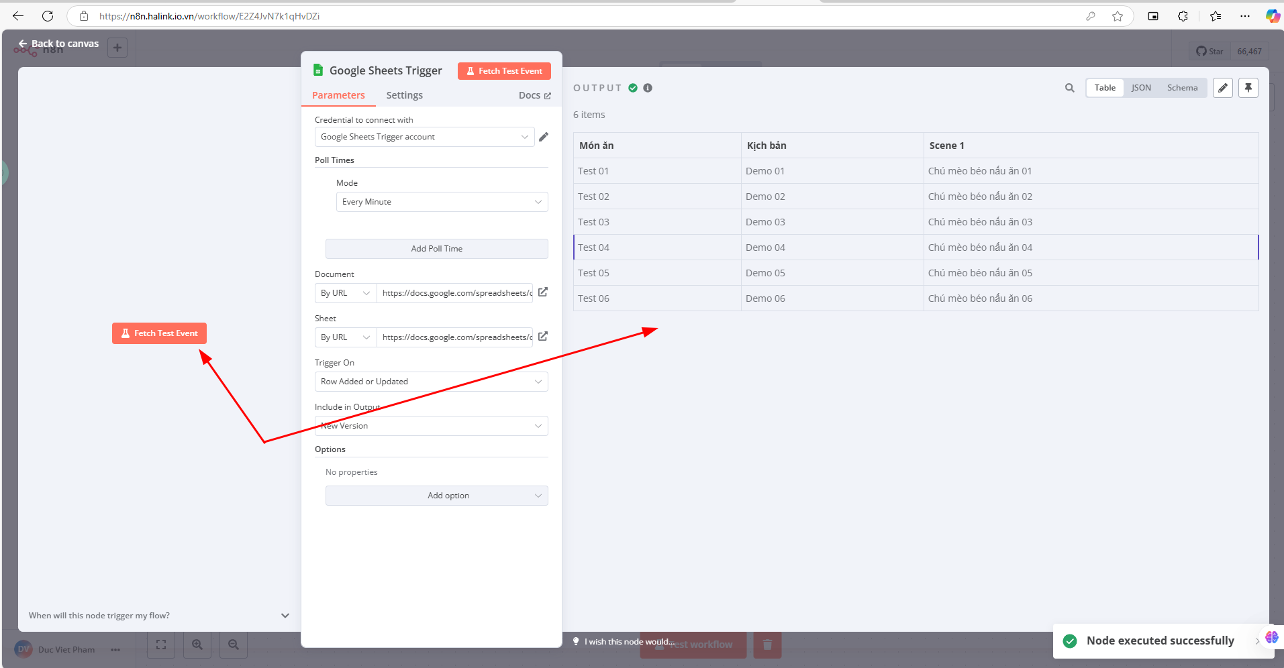Click Demo 03 cell
Image resolution: width=1284 pixels, height=668 pixels.
832,222
